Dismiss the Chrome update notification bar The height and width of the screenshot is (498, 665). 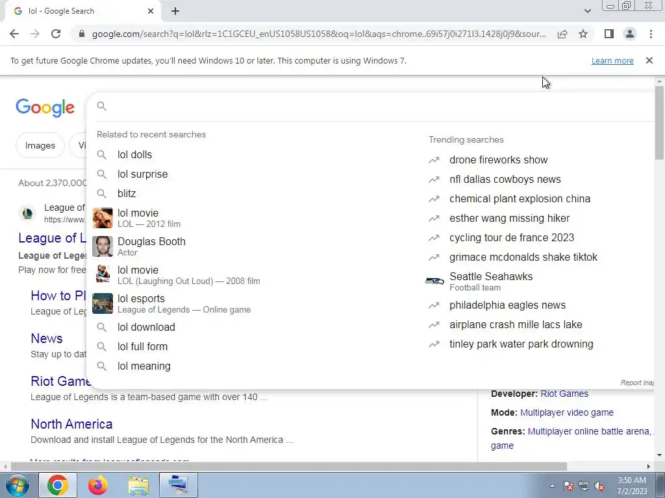click(x=649, y=60)
